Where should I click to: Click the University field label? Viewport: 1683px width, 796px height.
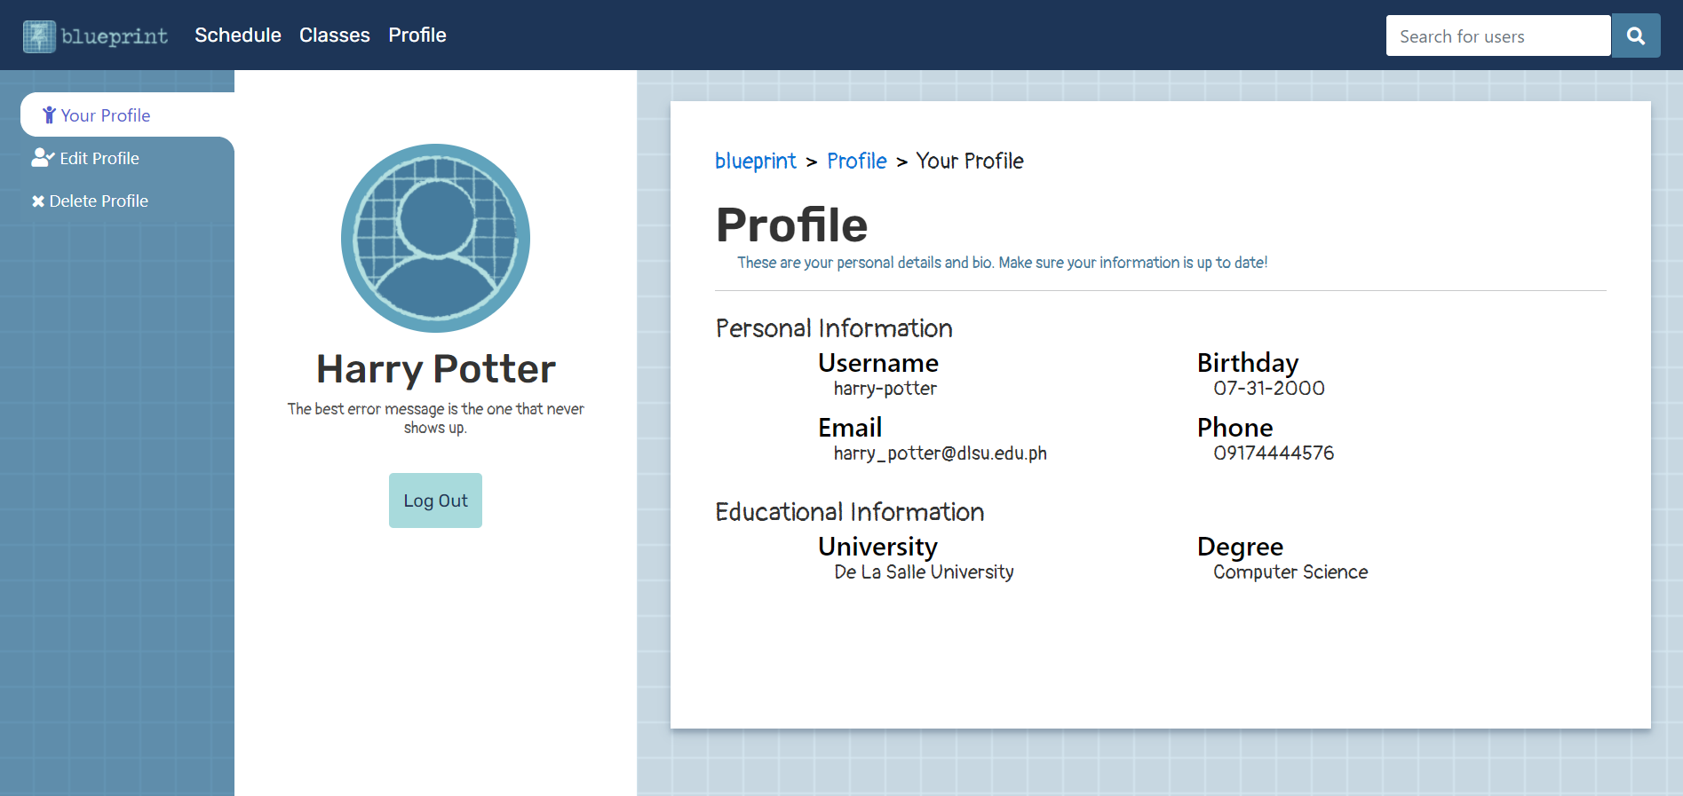pyautogui.click(x=877, y=547)
